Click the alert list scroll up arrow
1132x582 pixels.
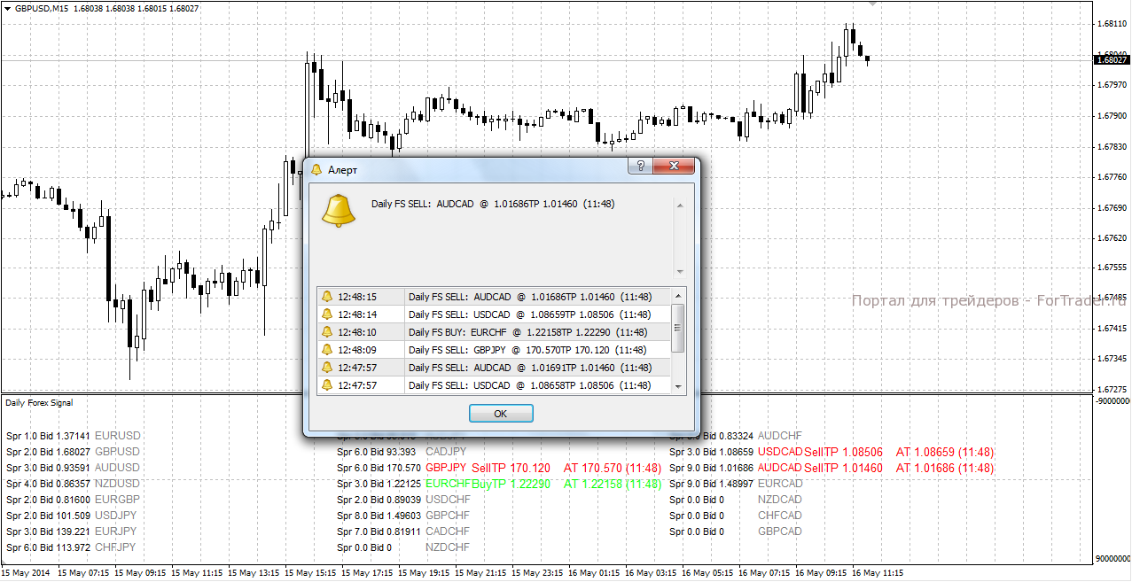[x=679, y=296]
